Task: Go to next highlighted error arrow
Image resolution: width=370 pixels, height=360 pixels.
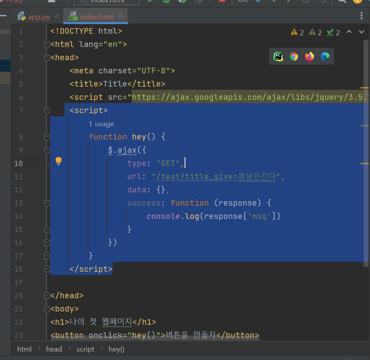Action: coord(362,32)
